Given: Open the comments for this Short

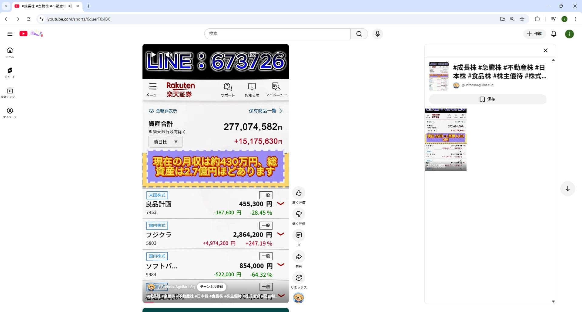Looking at the screenshot, I should (299, 235).
